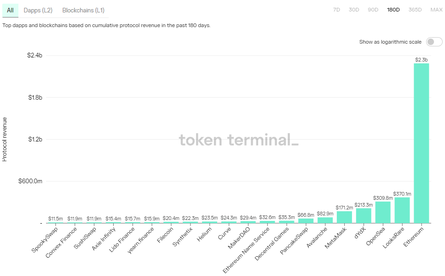Viewport: 445px width, 276px height.
Task: Open the Dapps (L2) tab
Action: point(38,10)
